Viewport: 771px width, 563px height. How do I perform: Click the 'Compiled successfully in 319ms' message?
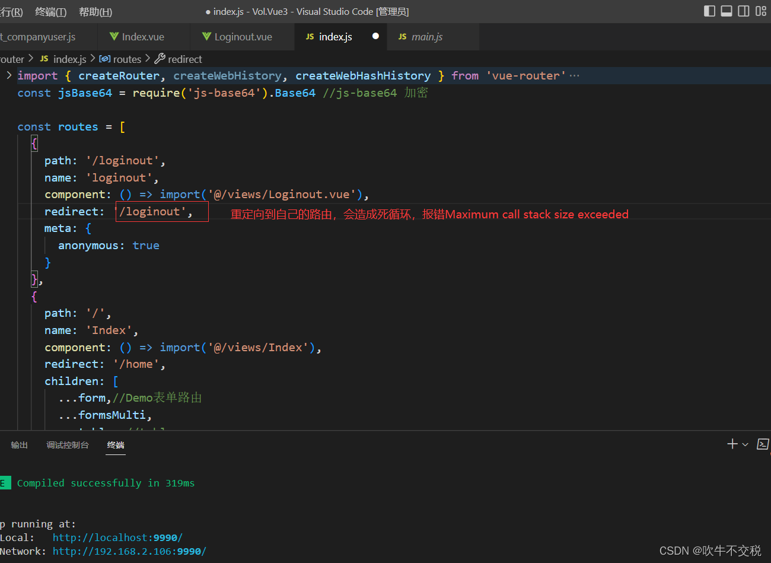(x=106, y=483)
